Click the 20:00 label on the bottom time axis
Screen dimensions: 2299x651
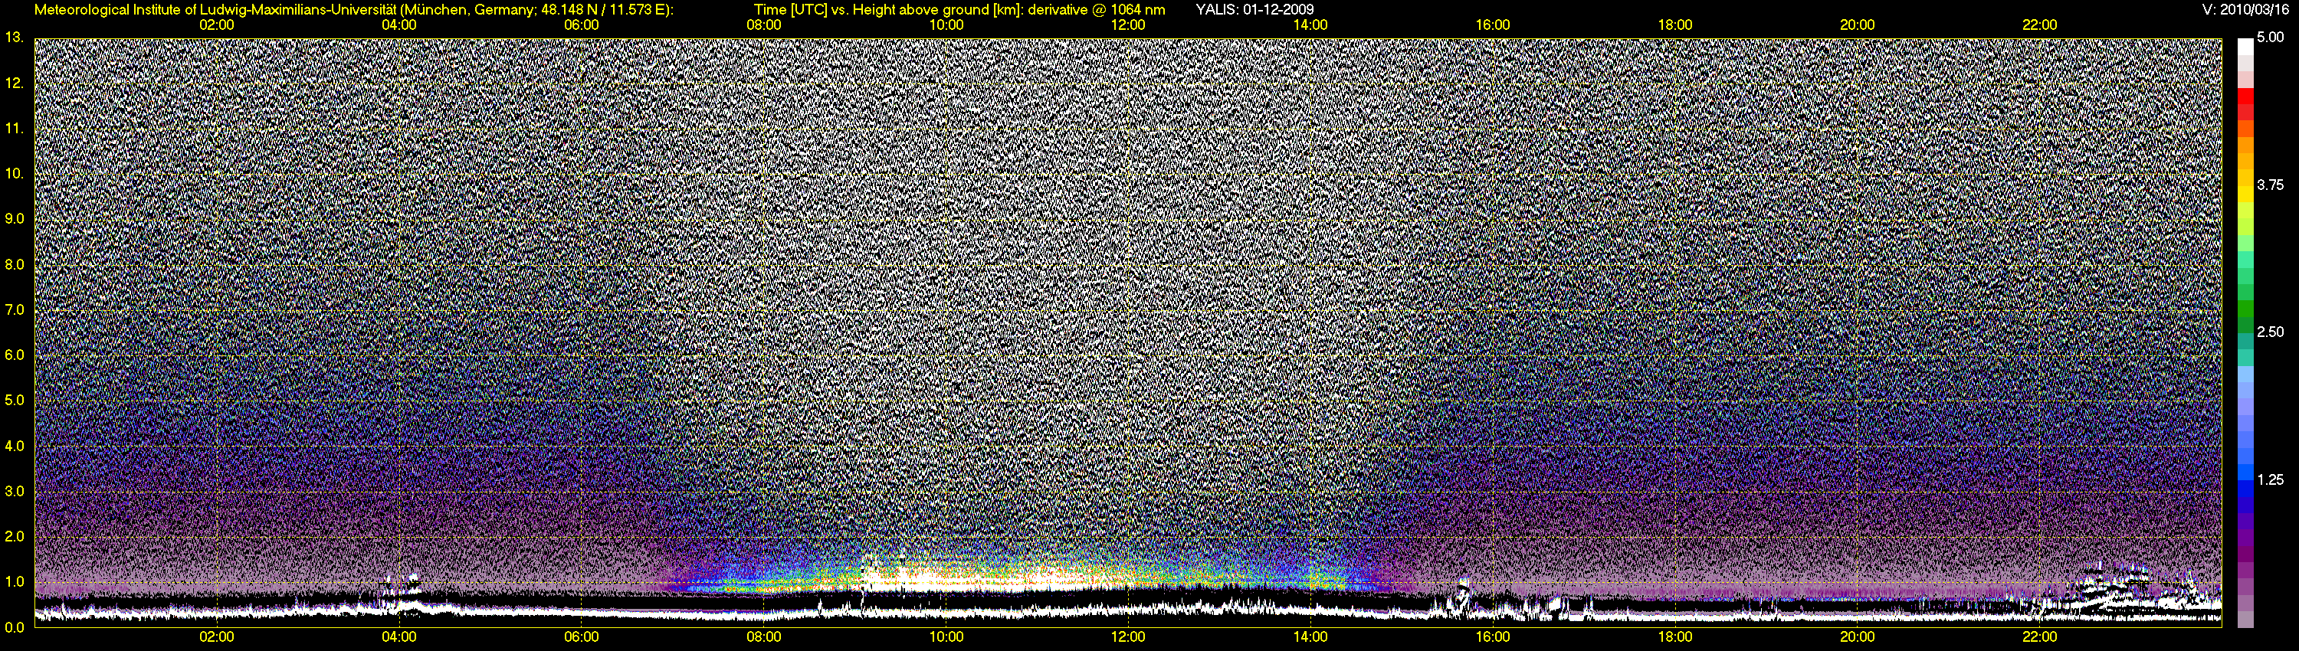[x=1858, y=638]
